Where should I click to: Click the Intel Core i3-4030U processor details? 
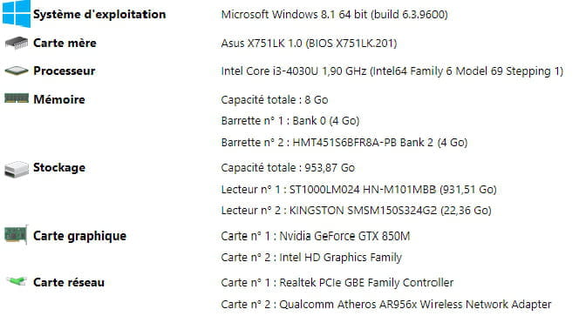pos(392,71)
